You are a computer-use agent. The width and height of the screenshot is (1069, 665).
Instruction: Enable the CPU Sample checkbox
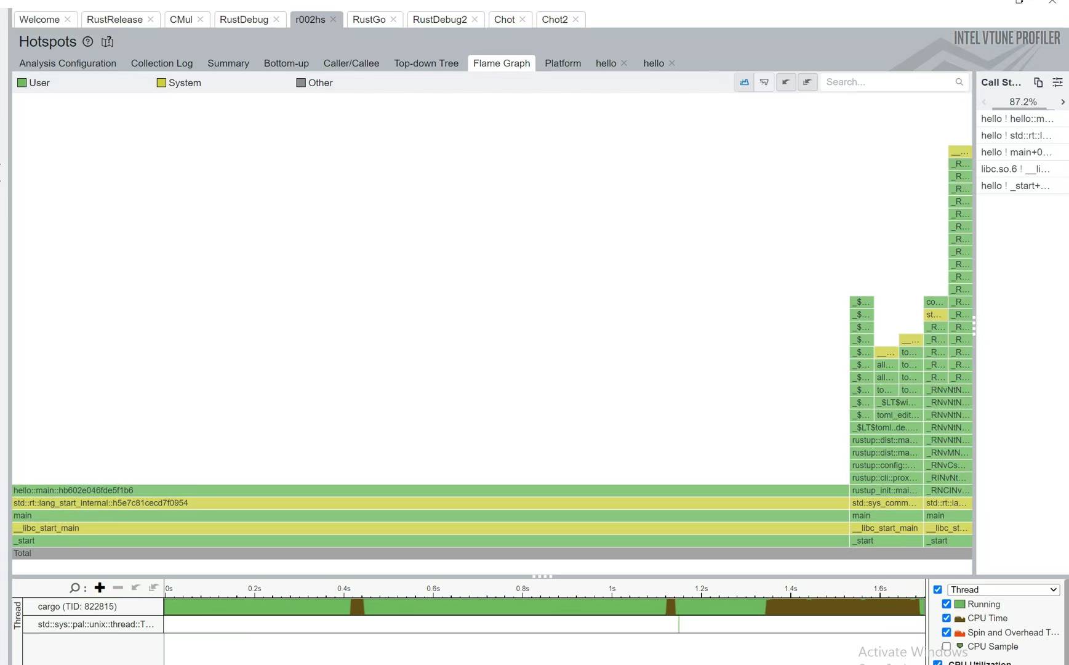tap(947, 647)
